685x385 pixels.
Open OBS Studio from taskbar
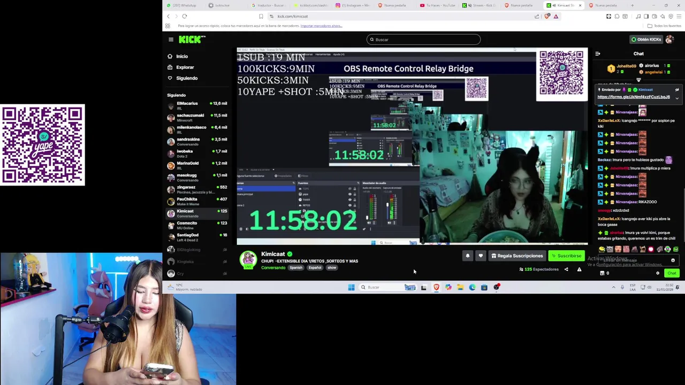pos(497,288)
